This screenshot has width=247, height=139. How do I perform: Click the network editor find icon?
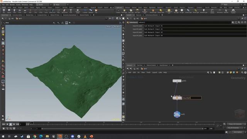(x=242, y=73)
